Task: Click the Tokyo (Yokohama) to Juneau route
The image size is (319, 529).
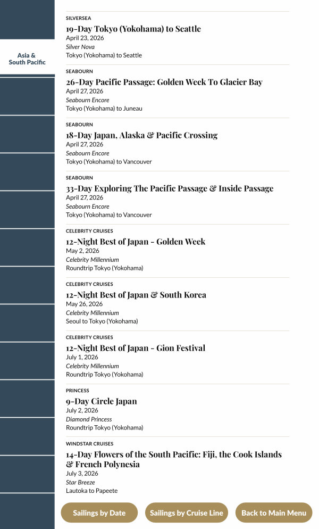Action: pyautogui.click(x=104, y=109)
